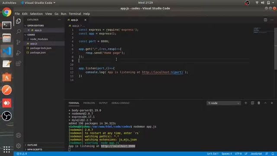
Task: Create a new terminal with plus icon
Action: pos(245,103)
